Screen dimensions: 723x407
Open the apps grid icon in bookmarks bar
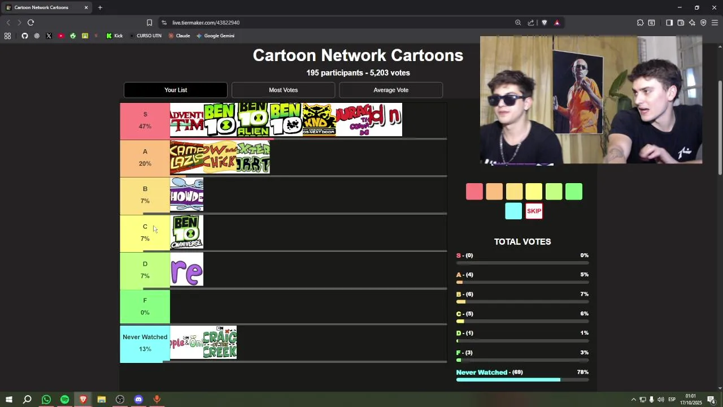[x=7, y=36]
